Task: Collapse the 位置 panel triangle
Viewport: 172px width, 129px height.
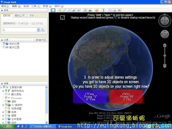Action: (x=2, y=40)
